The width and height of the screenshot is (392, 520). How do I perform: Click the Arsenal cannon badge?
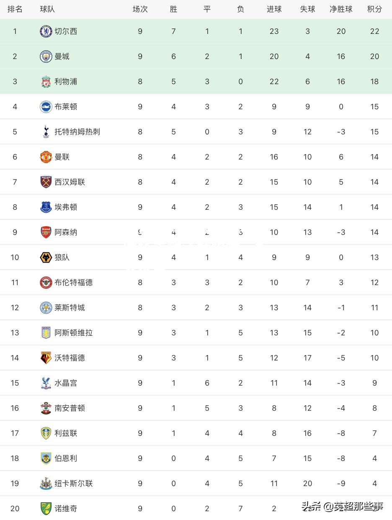point(46,232)
